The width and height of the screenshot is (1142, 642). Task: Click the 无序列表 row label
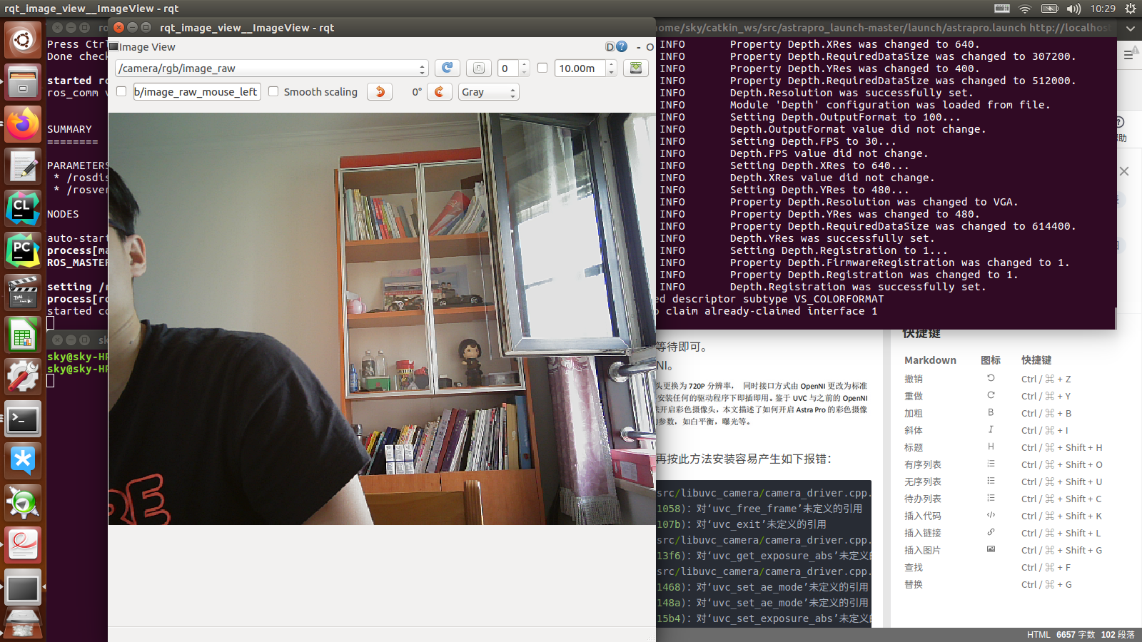tap(923, 481)
